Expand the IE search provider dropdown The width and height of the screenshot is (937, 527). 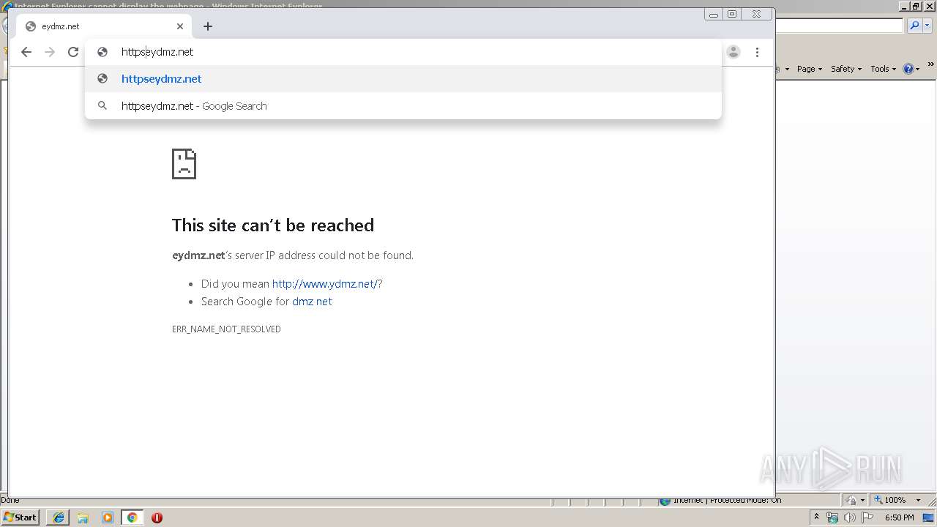tap(927, 26)
